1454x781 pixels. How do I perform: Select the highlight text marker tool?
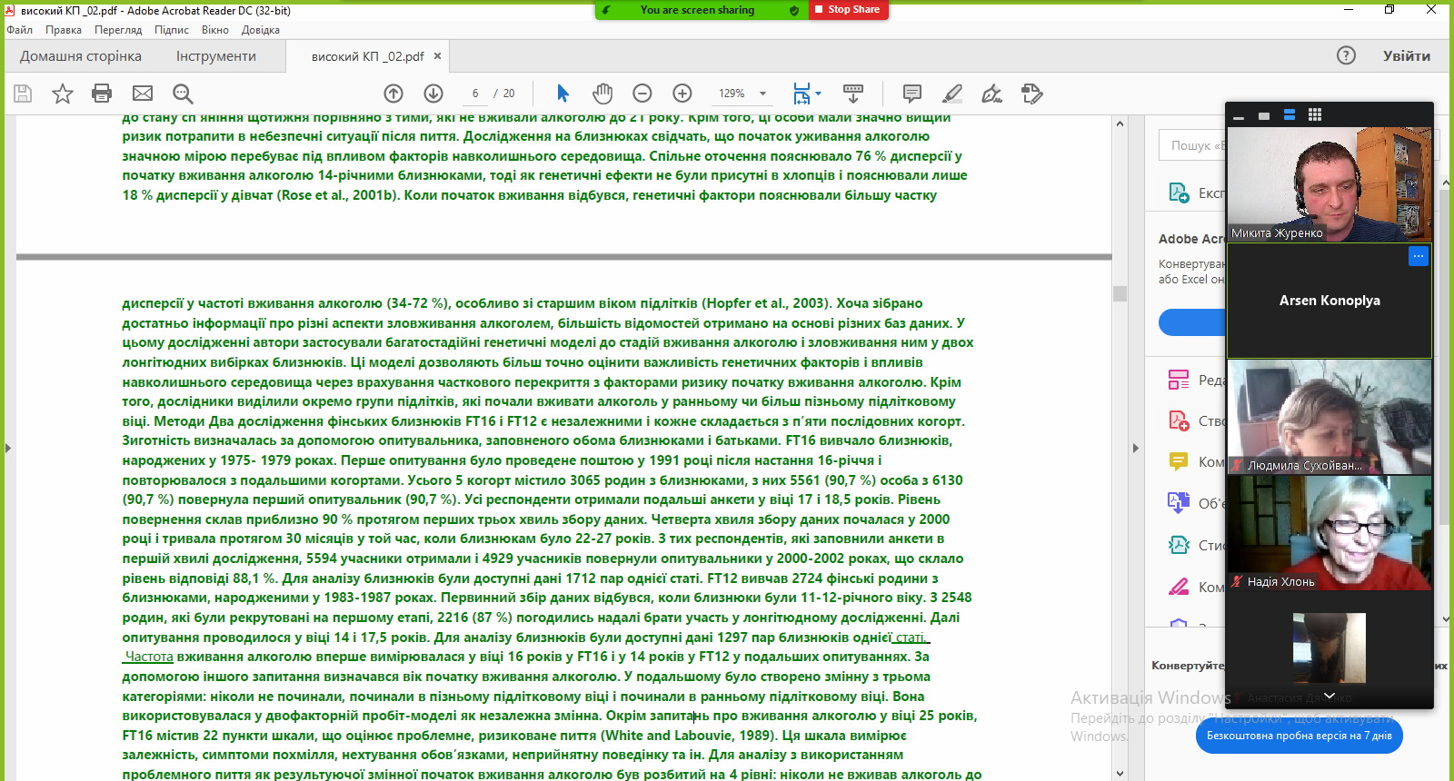[951, 94]
